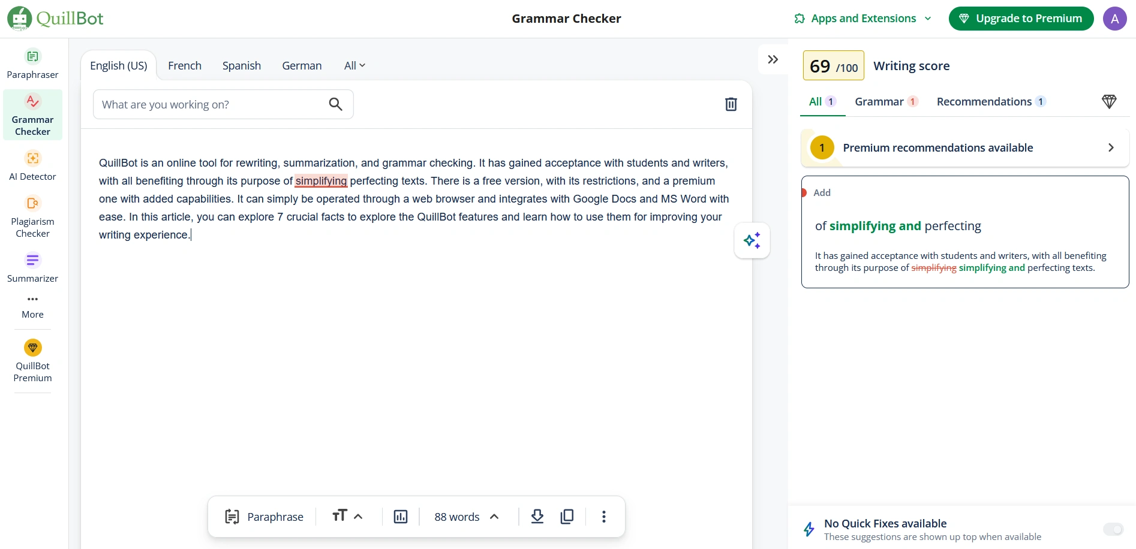Expand the word count details chevron
Screen dimensions: 1136x549
point(494,516)
